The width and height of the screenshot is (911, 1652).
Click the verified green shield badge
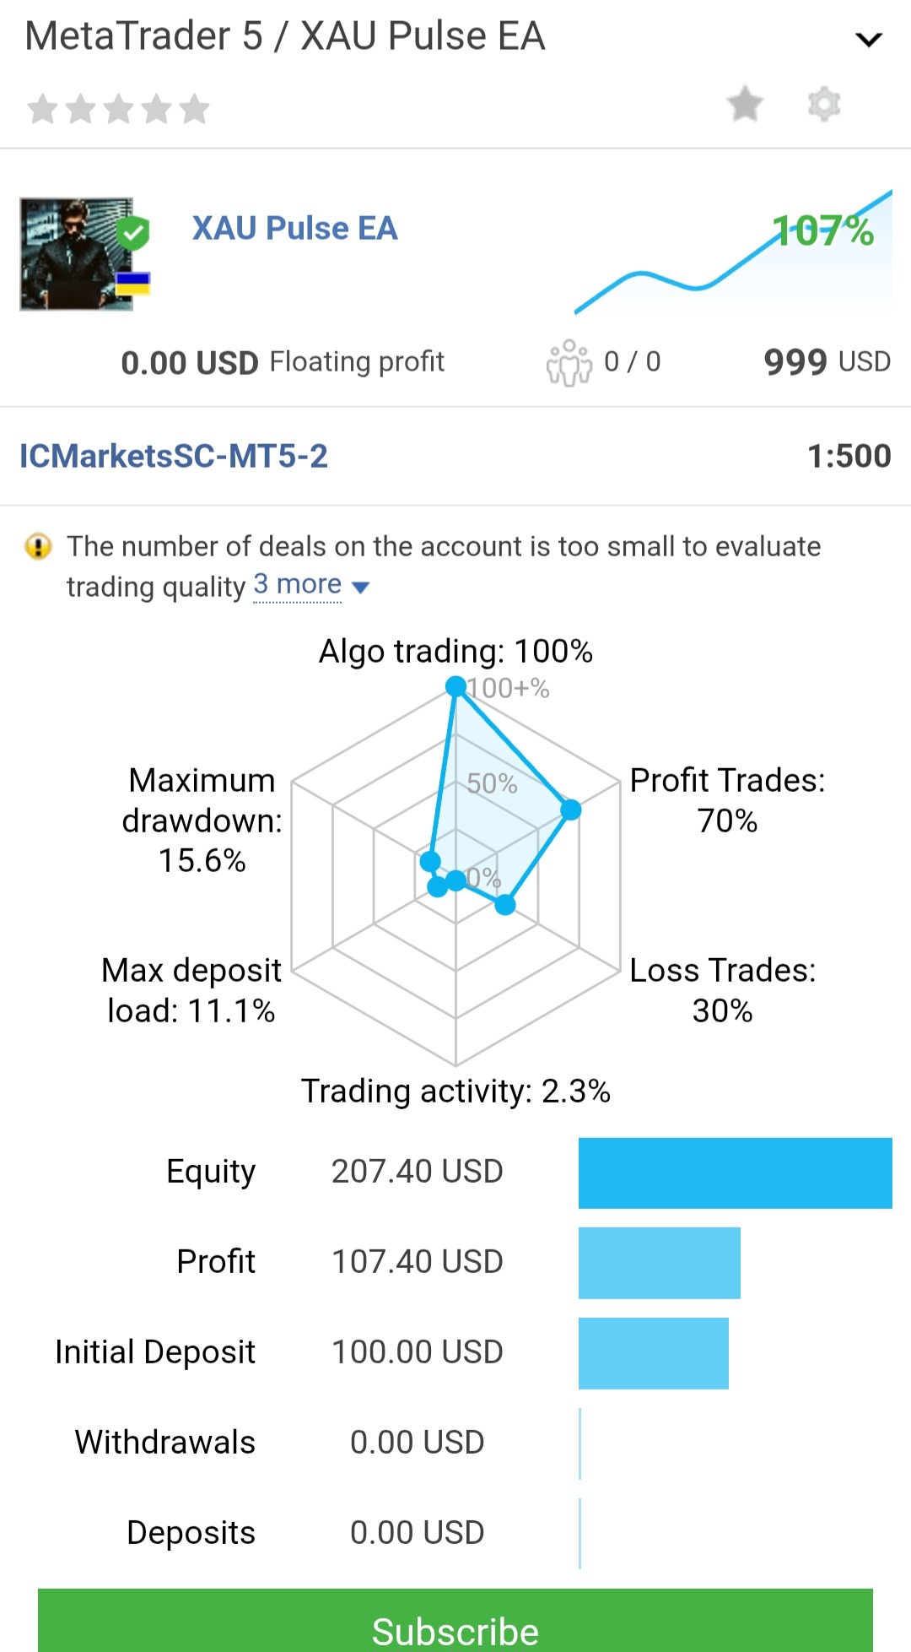click(x=132, y=233)
